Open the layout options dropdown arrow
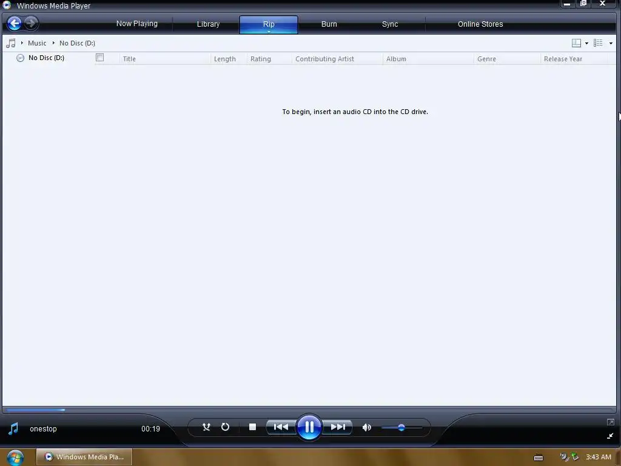This screenshot has height=466, width=621. [x=586, y=43]
